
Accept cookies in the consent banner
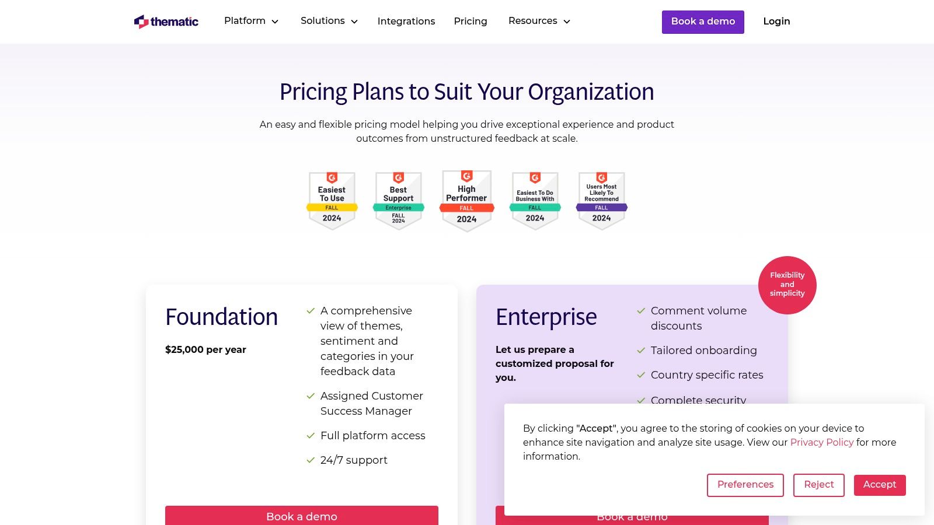coord(880,485)
